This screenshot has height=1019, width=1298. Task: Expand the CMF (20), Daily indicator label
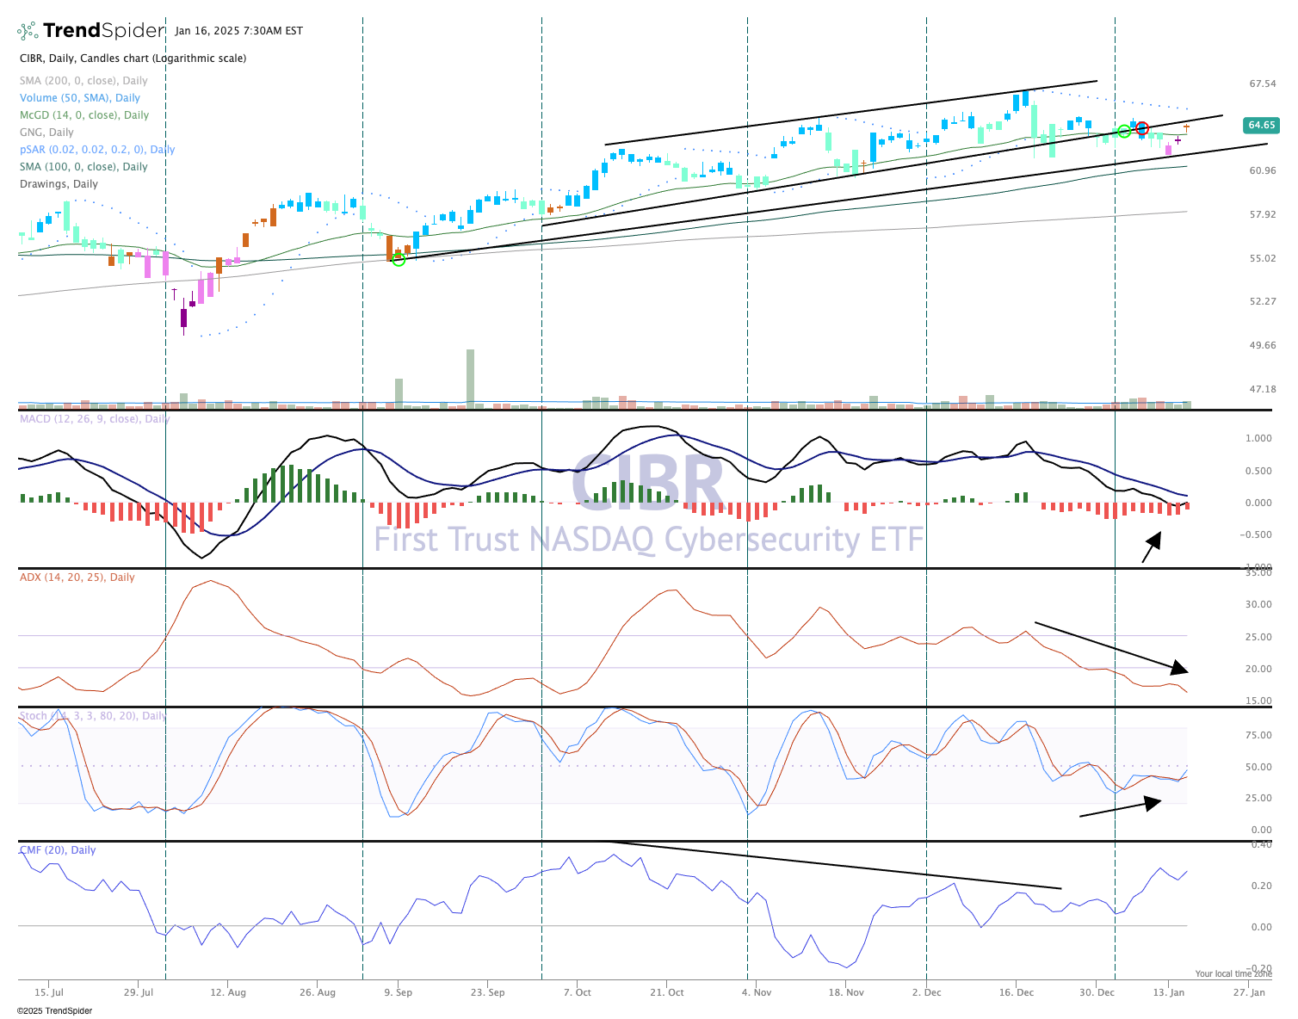(58, 850)
